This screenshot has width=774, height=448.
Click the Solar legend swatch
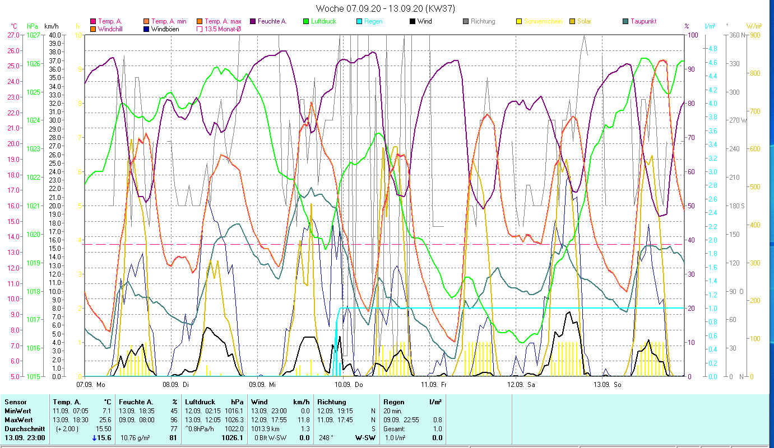(x=572, y=21)
